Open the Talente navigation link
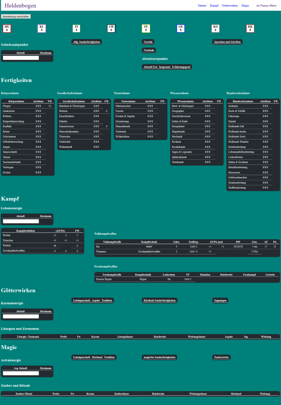Screen dimensions: 281x405 [x=202, y=6]
